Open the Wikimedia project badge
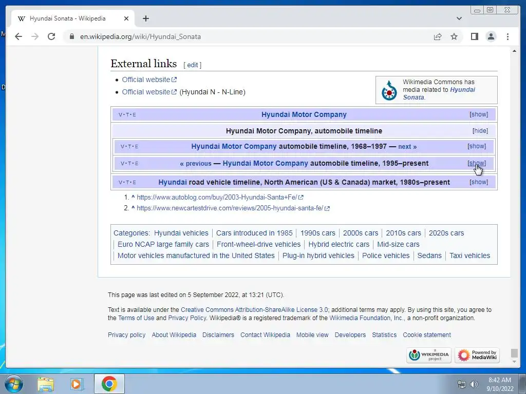This screenshot has width=526, height=394. 429,355
